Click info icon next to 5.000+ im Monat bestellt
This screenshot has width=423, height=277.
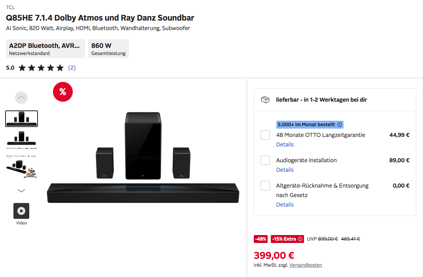click(x=340, y=125)
